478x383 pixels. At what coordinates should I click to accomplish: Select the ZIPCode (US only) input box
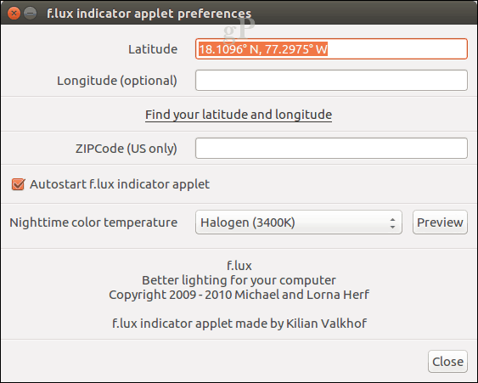[x=331, y=149]
